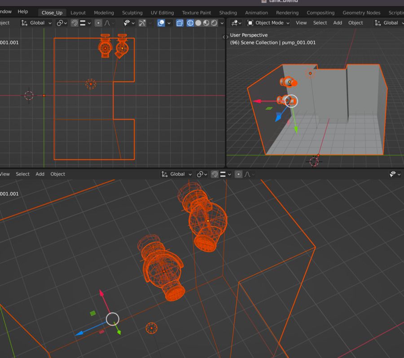Open Object menu in bottom viewport

[58, 174]
